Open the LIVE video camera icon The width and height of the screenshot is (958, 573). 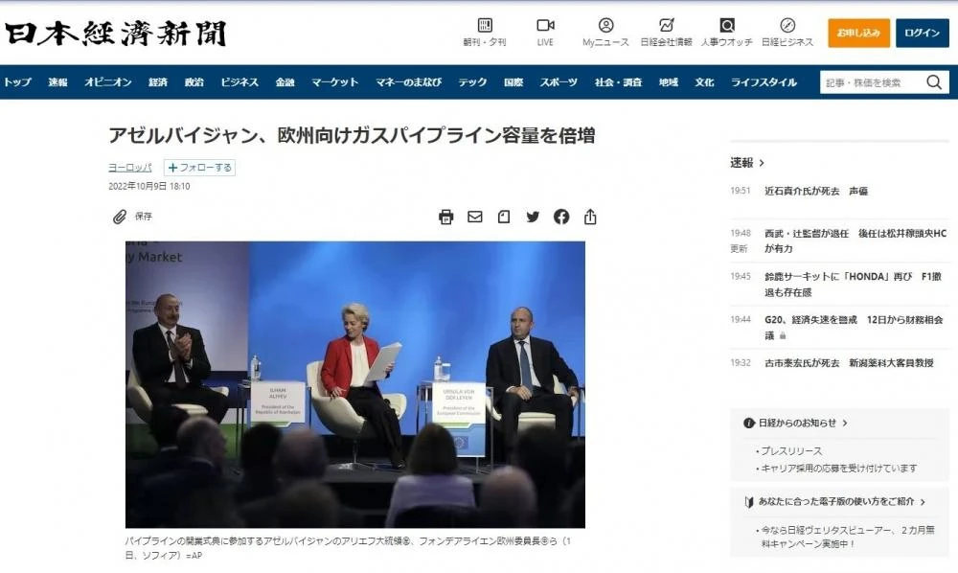[545, 25]
